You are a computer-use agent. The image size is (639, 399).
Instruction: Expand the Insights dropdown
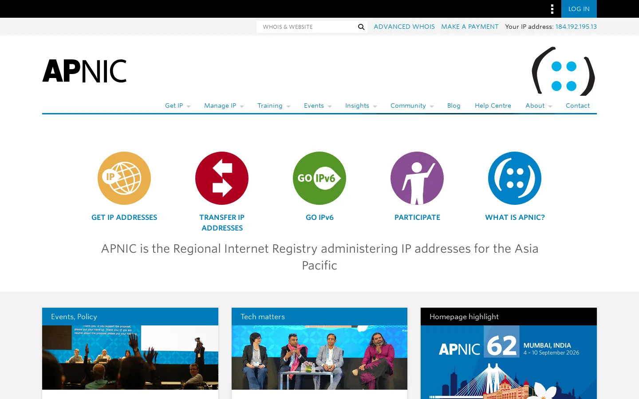pos(361,106)
